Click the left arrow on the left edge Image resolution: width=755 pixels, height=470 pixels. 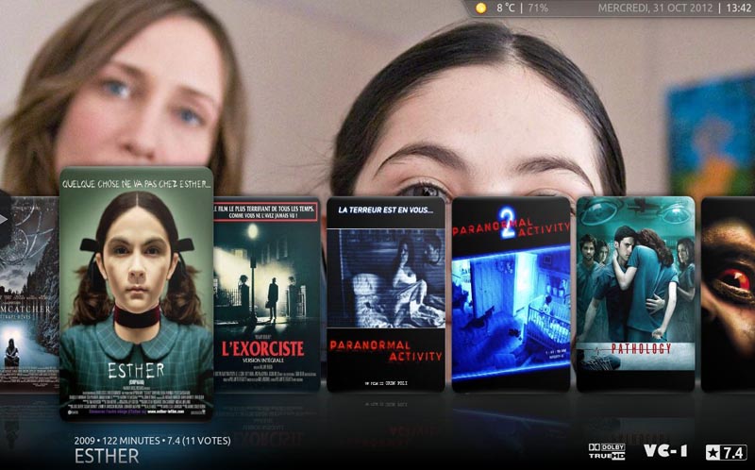[x=4, y=220]
